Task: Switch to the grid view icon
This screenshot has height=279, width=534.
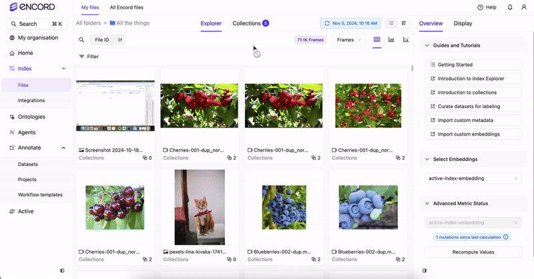Action: tap(376, 39)
